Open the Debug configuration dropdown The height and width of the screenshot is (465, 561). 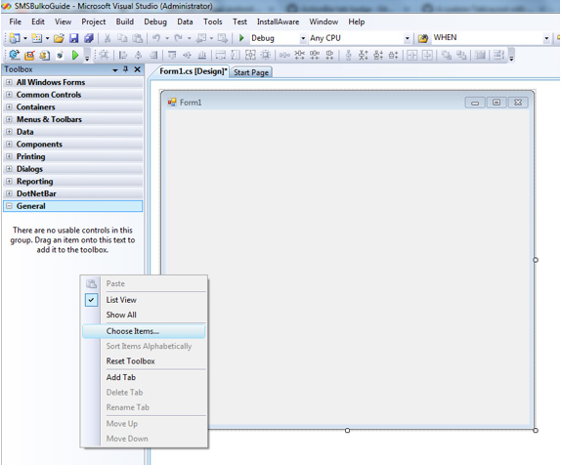303,38
